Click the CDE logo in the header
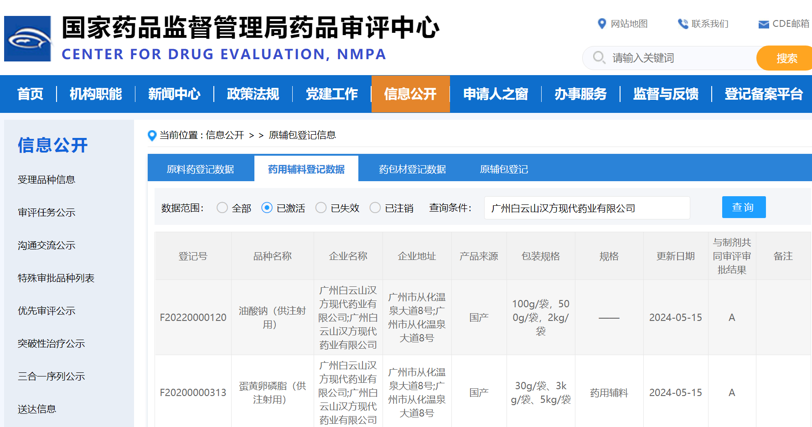 (27, 39)
